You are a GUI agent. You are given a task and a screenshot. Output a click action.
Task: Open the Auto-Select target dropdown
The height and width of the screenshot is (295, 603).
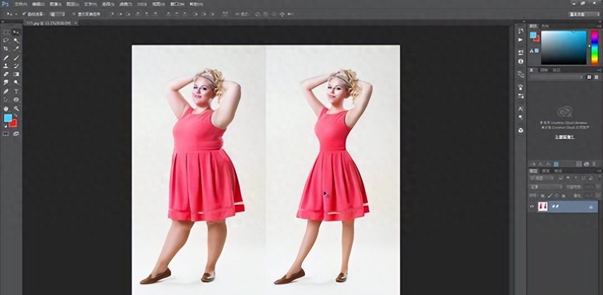tap(57, 14)
